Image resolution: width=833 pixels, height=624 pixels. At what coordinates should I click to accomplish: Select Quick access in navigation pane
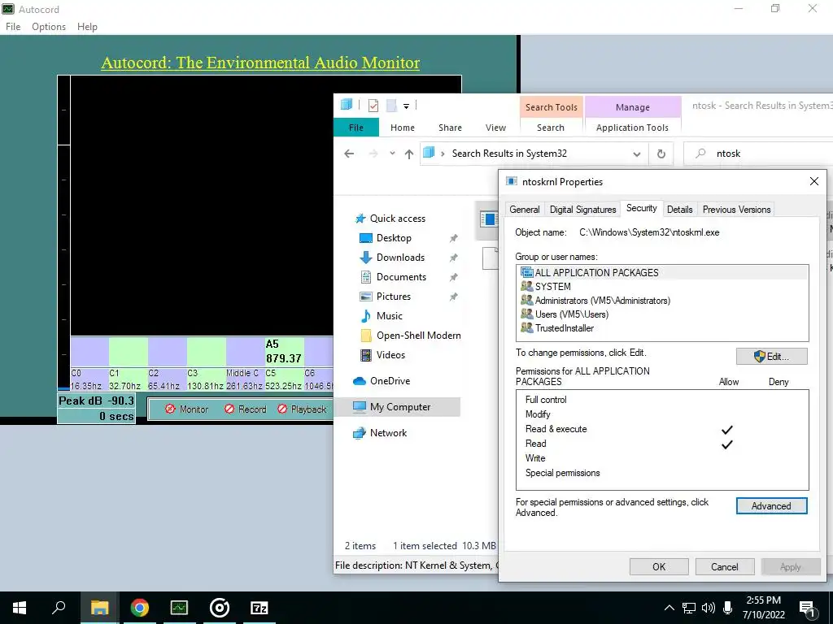[x=397, y=218]
